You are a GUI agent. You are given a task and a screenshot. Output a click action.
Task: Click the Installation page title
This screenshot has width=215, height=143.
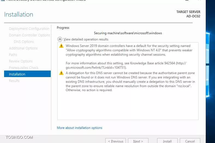pos(19,14)
